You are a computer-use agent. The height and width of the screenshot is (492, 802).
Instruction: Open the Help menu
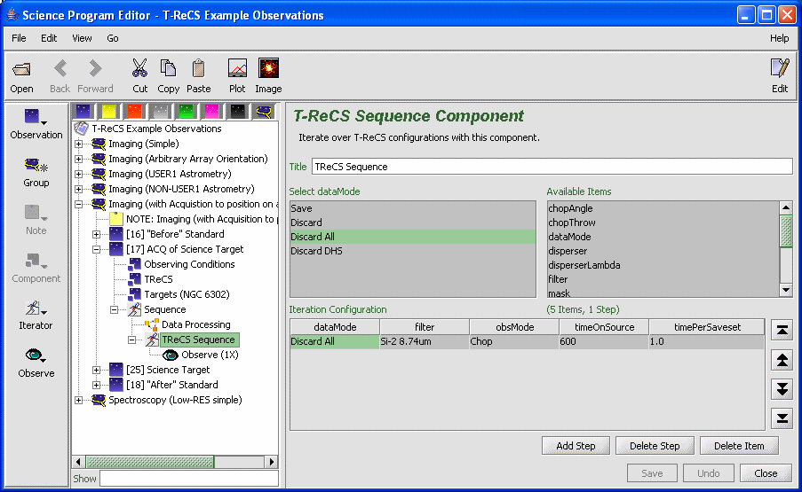click(780, 38)
